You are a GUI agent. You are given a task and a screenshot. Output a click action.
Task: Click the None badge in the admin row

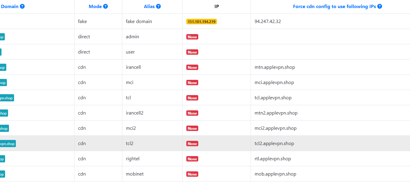click(192, 37)
